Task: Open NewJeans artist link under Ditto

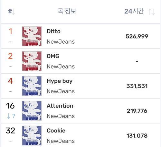Action: click(x=61, y=42)
